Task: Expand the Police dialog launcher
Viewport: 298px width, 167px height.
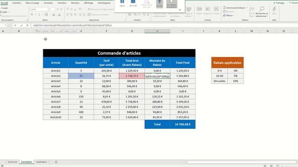Action: 63,20
